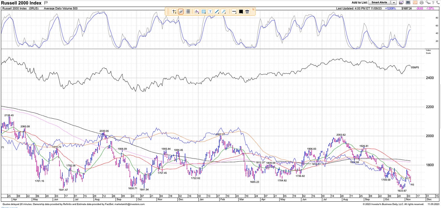Open wrench settings menu
441x208 pixels.
click(x=427, y=2)
